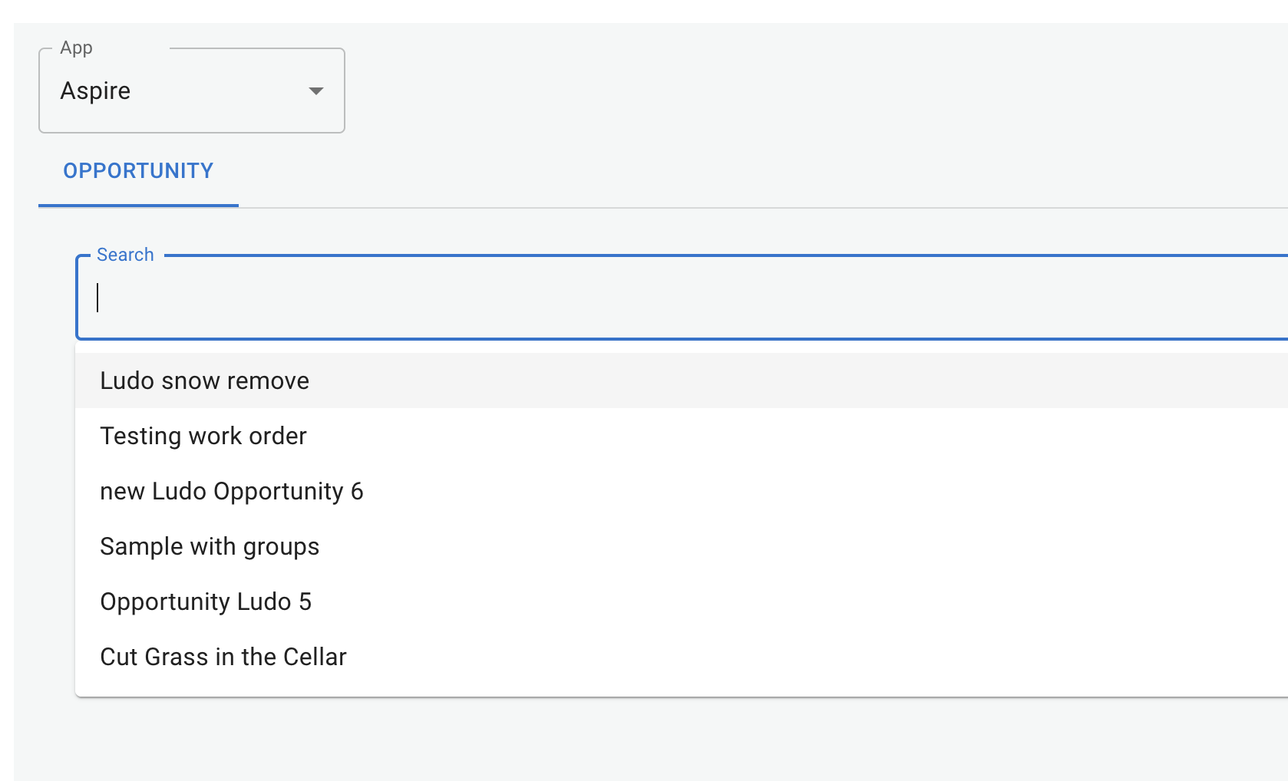Choose Opportunity Ludo 5 from suggestions

pyautogui.click(x=206, y=602)
